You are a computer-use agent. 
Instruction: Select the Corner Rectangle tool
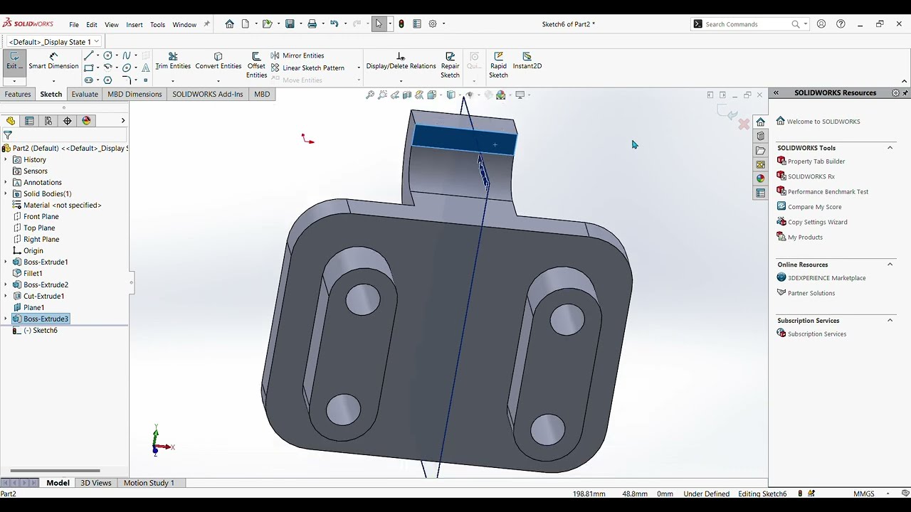pos(88,68)
